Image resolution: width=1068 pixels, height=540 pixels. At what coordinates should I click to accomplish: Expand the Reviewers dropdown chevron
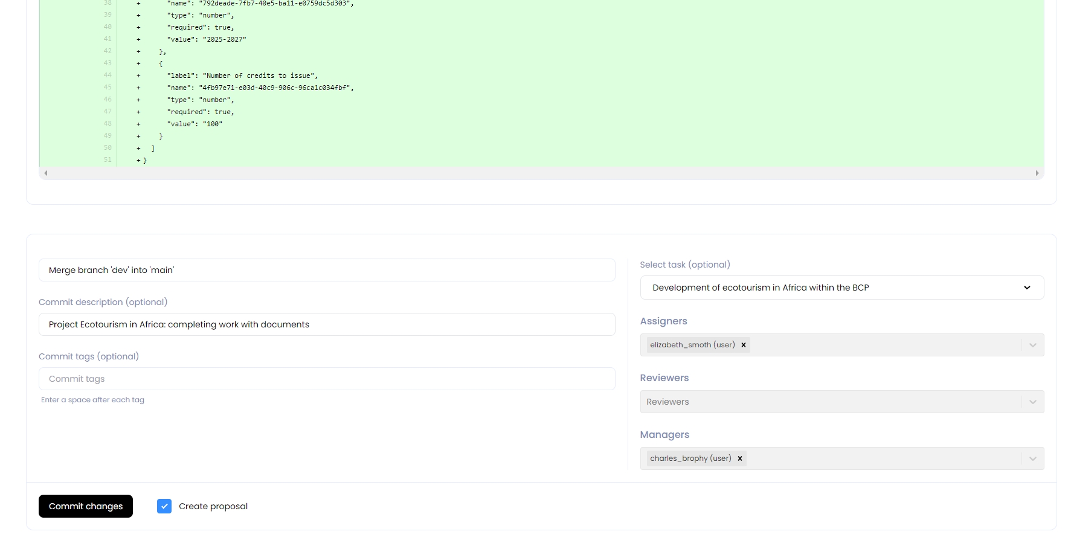[x=1032, y=402]
